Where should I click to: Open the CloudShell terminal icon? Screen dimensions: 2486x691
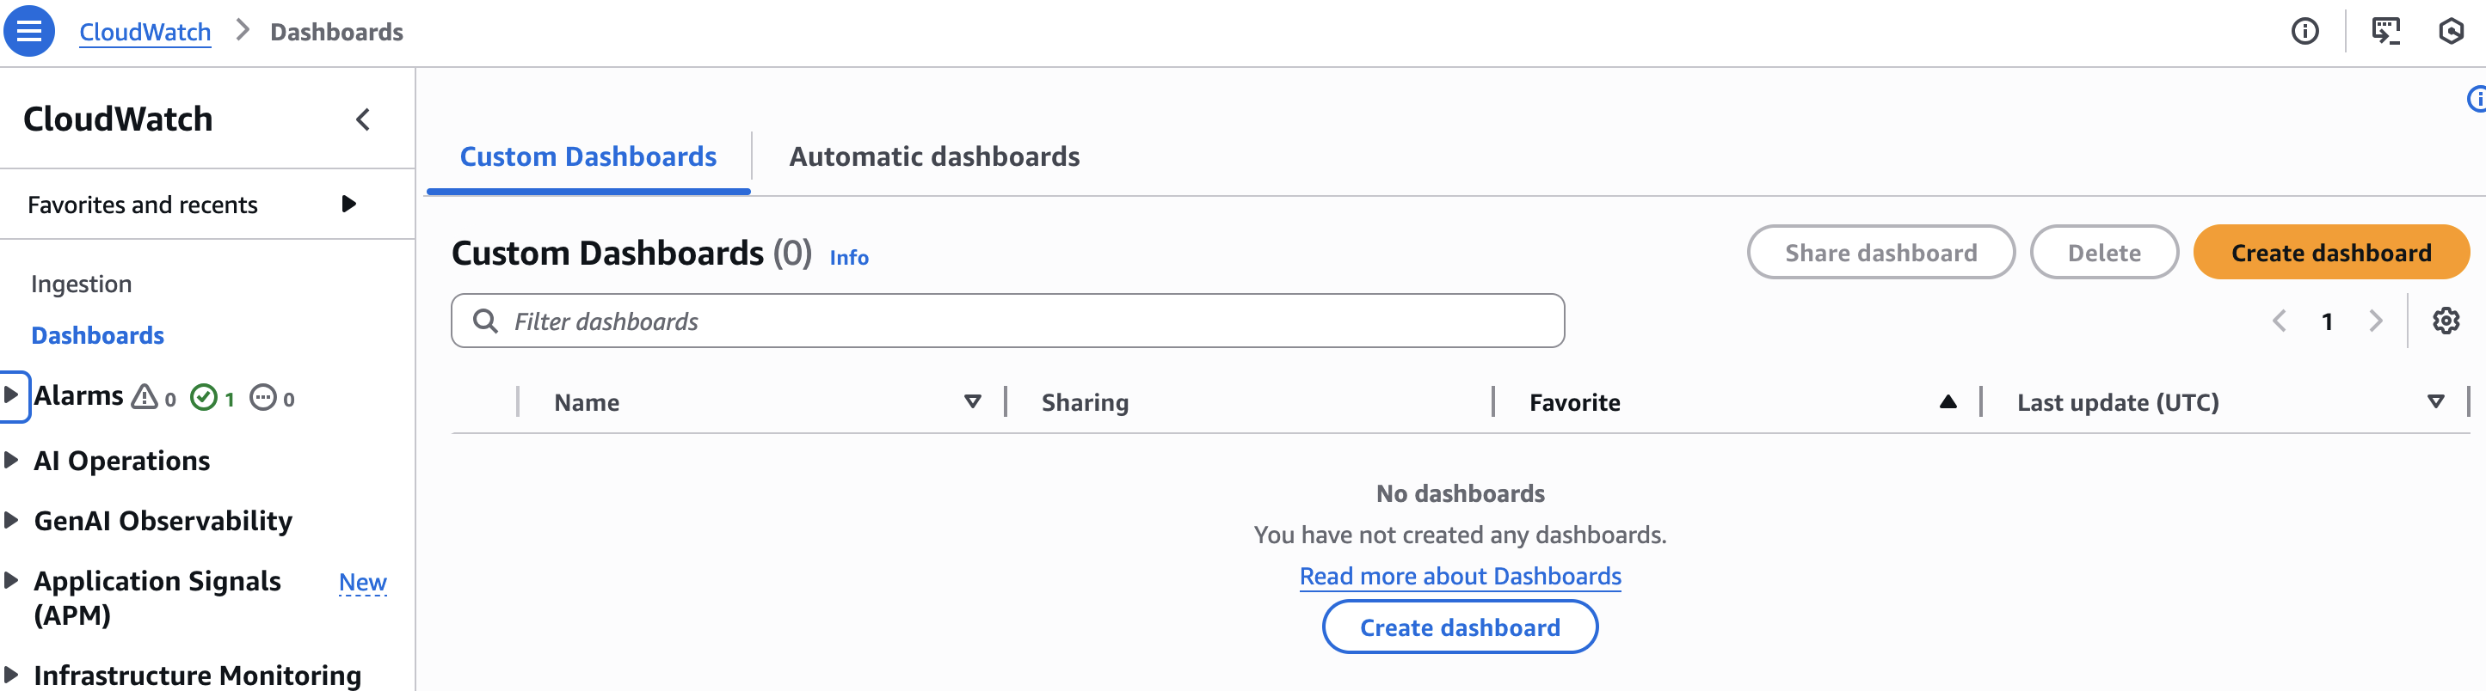(2384, 32)
